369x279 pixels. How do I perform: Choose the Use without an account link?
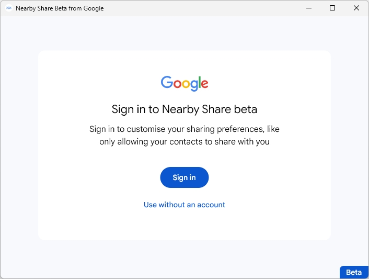click(184, 205)
